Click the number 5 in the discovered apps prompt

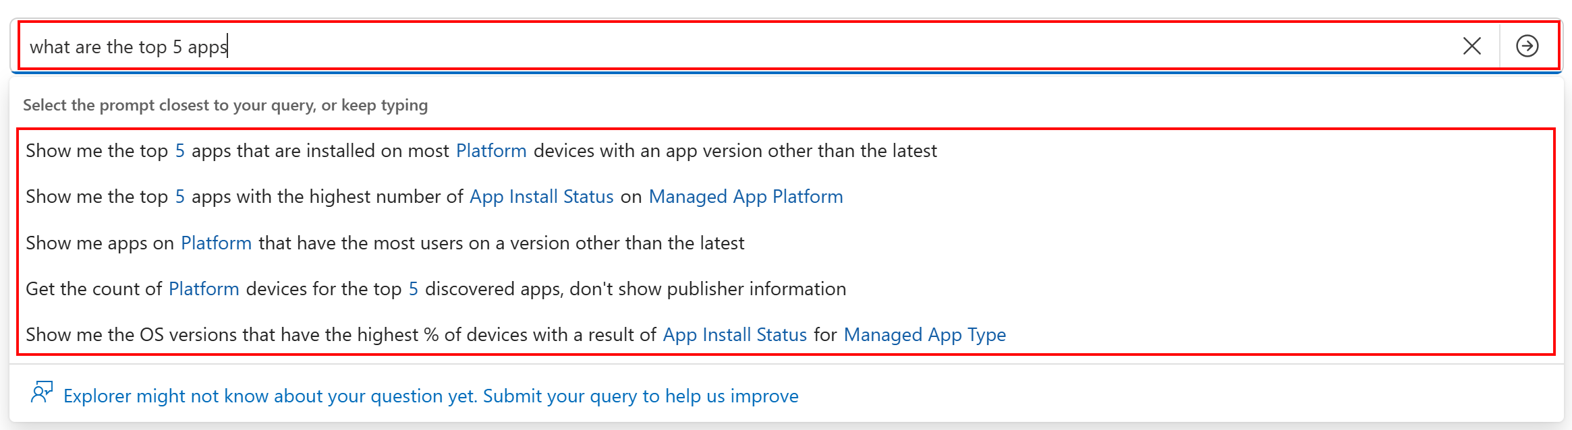(x=414, y=288)
